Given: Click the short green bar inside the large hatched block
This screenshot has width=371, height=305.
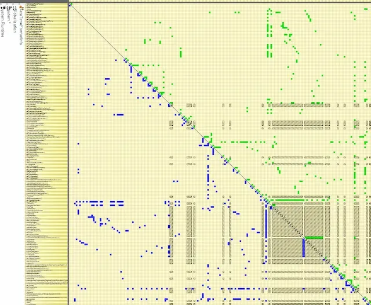Looking at the screenshot, I should 314,237.
